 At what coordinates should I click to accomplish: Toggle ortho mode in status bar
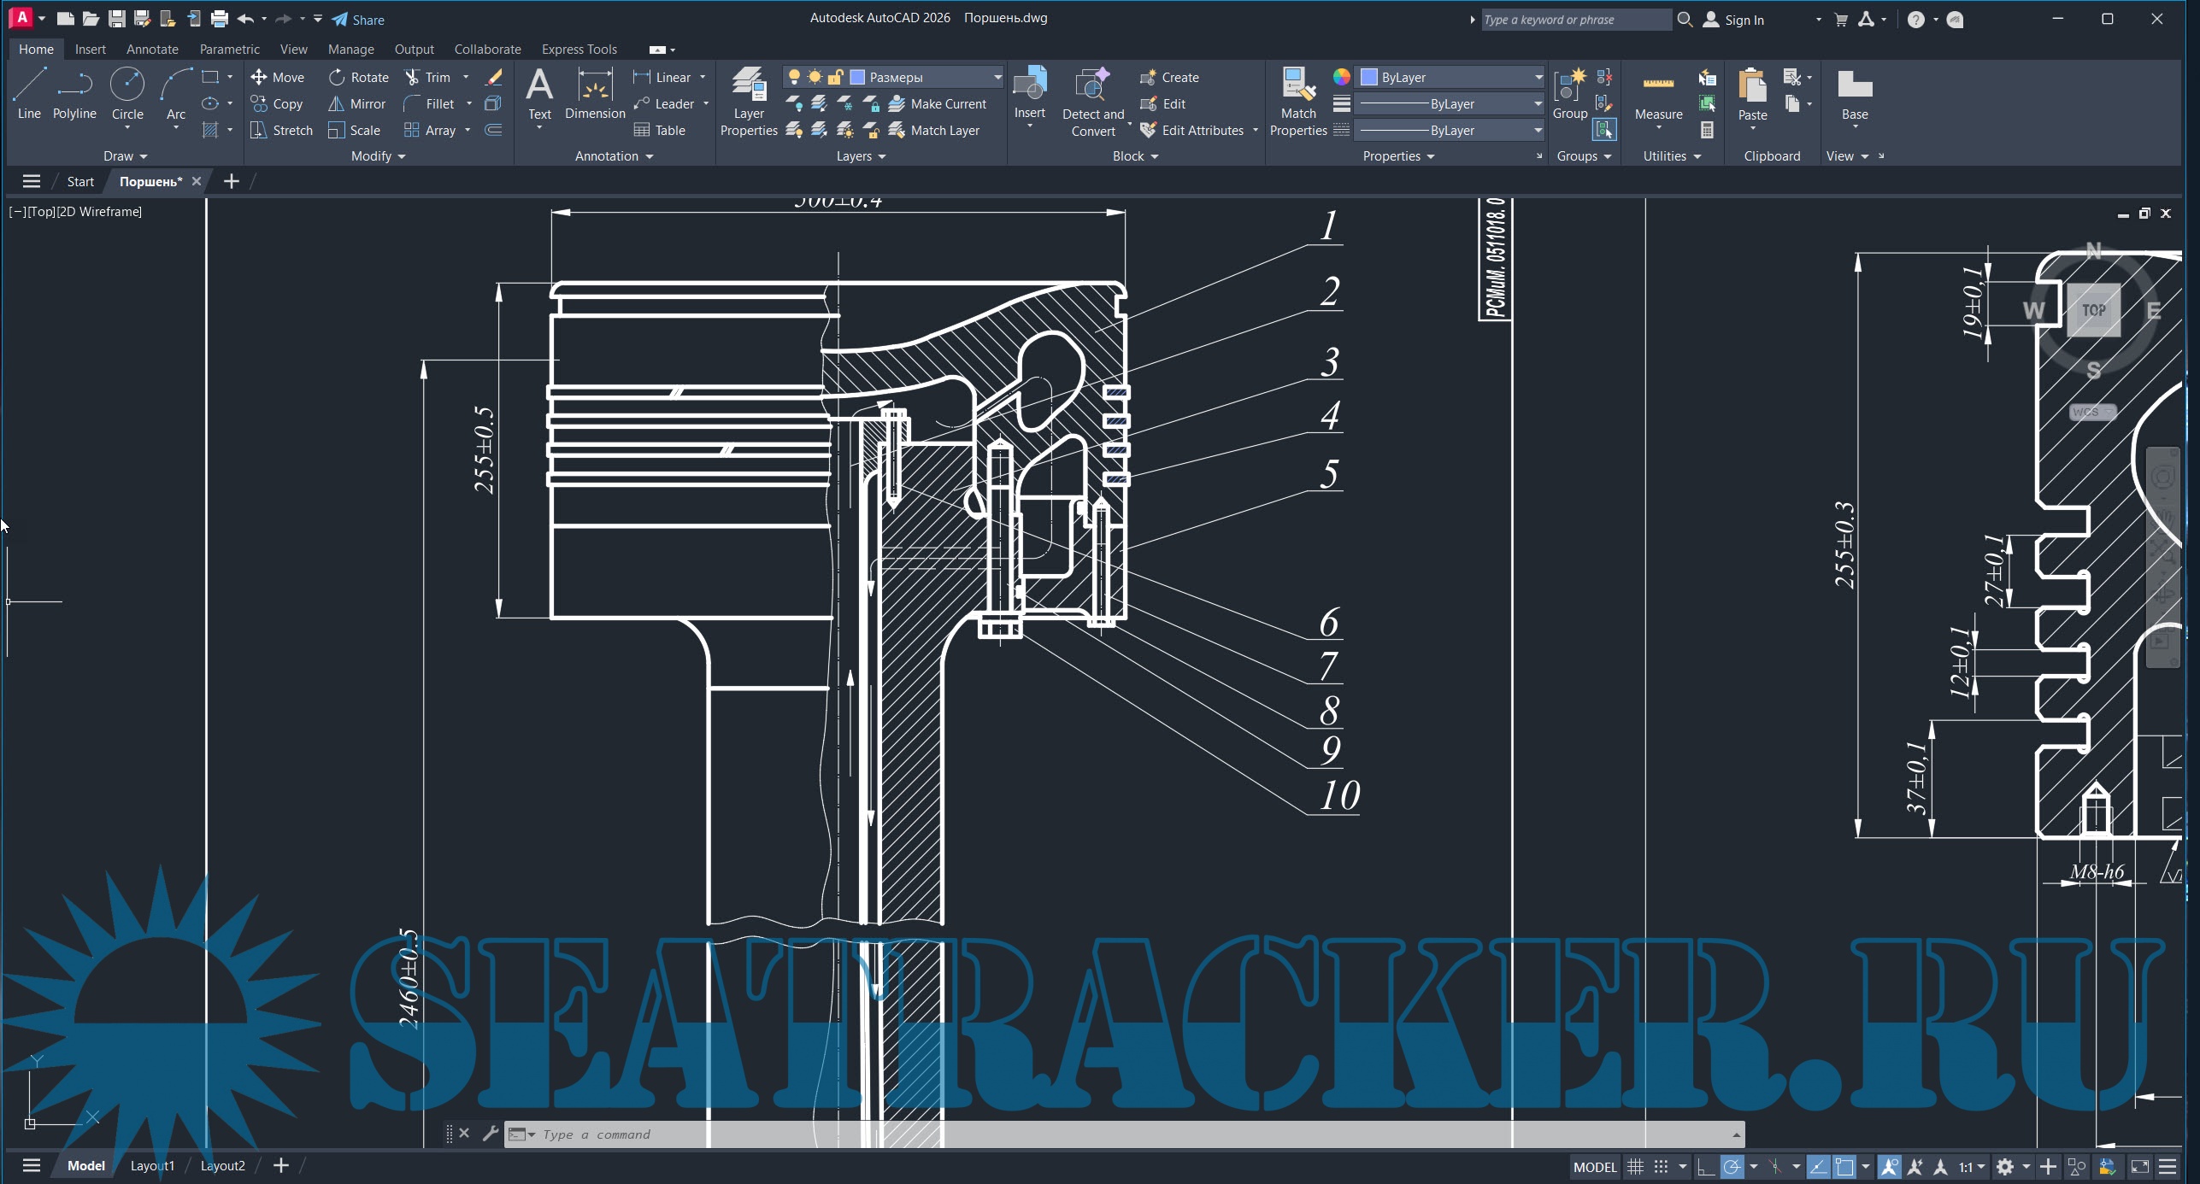pyautogui.click(x=1705, y=1166)
